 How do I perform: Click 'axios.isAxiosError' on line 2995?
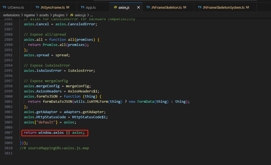[x=43, y=71]
